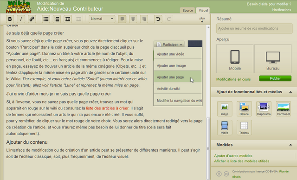Collapse the Modèles section
The width and height of the screenshot is (297, 180).
pyautogui.click(x=291, y=145)
